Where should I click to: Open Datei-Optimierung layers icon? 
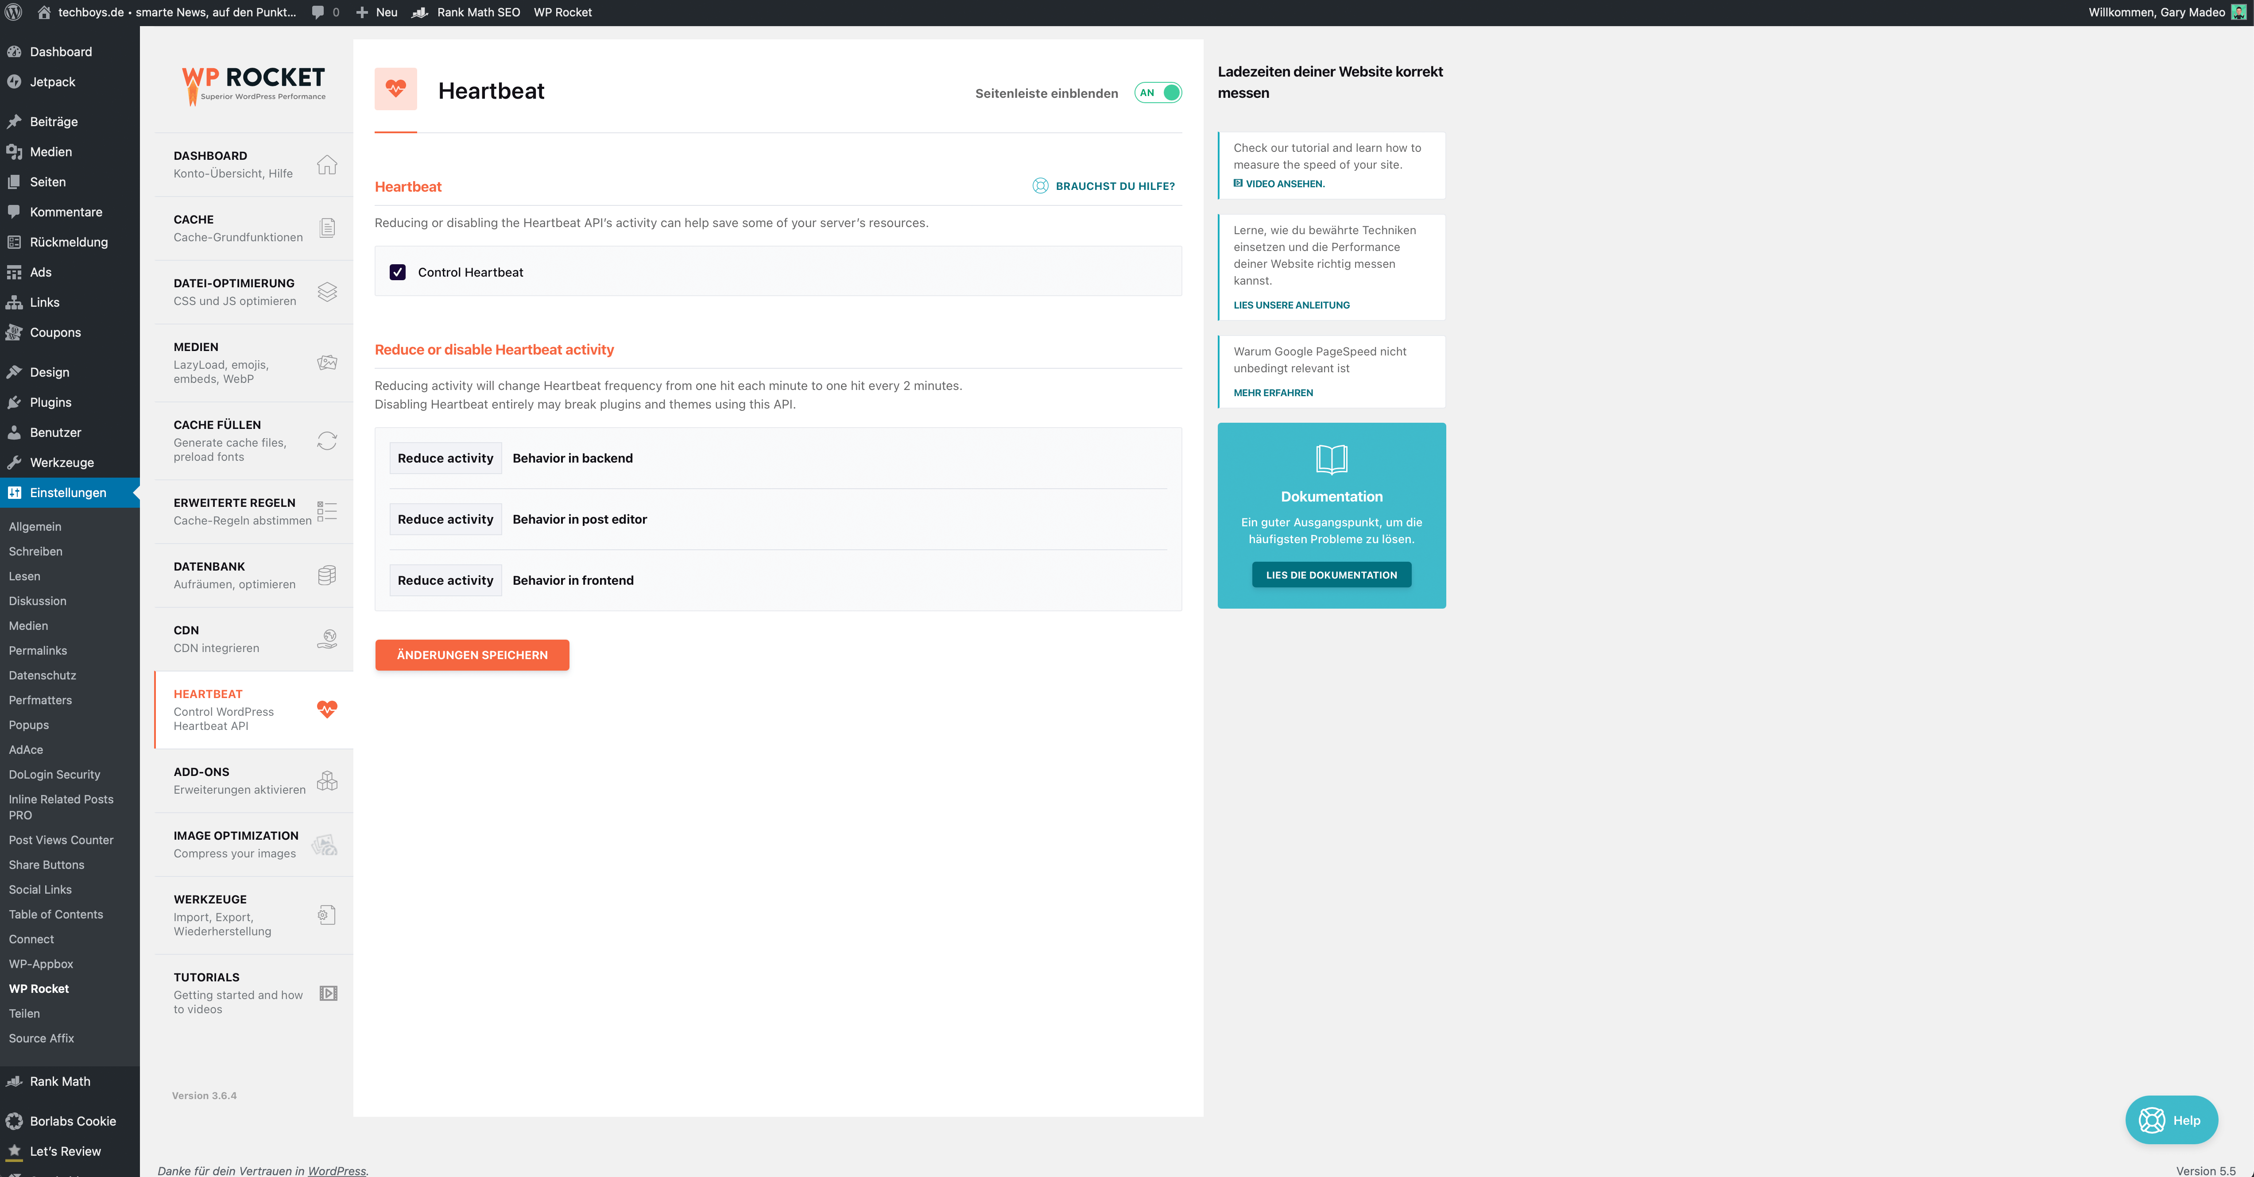click(x=327, y=292)
